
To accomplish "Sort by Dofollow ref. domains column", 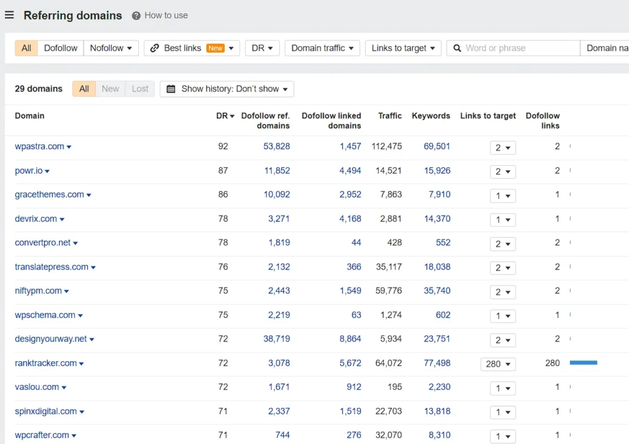I will click(x=265, y=121).
